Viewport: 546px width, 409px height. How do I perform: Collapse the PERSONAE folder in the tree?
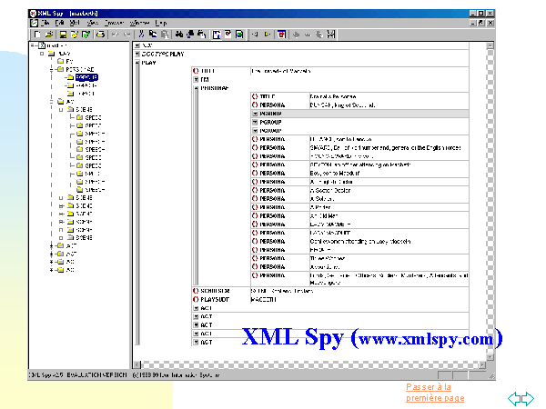52,69
